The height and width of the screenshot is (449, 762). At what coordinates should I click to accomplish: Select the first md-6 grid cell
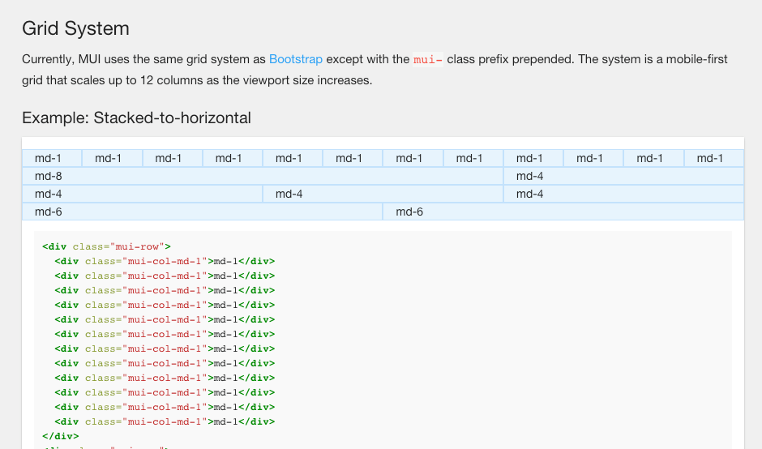coord(202,212)
